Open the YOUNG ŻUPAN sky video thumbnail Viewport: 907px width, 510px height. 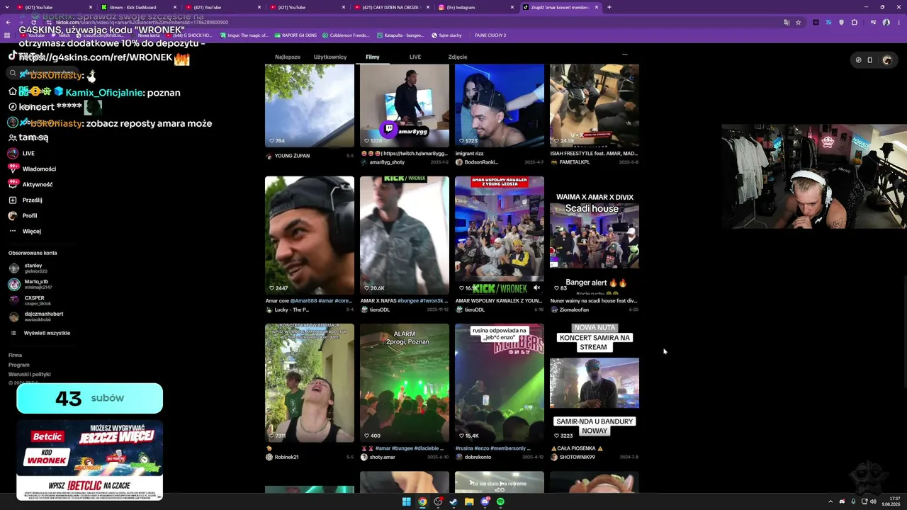[310, 106]
